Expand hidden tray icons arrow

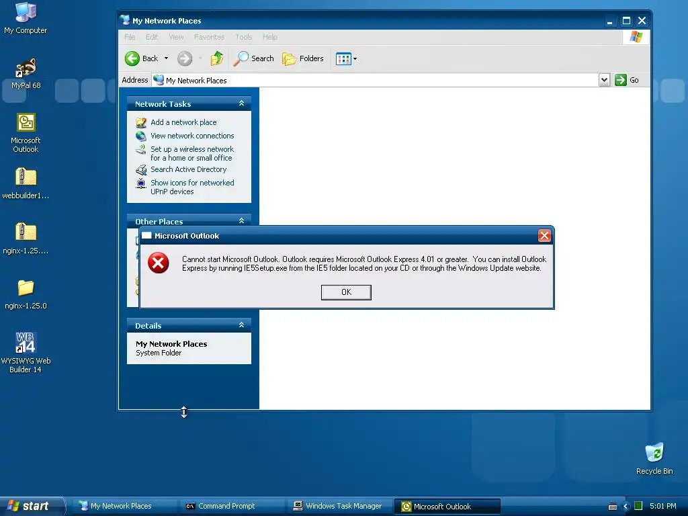tap(626, 507)
